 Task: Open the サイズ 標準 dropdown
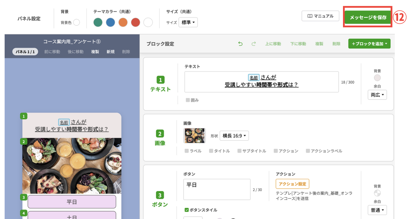click(x=188, y=22)
